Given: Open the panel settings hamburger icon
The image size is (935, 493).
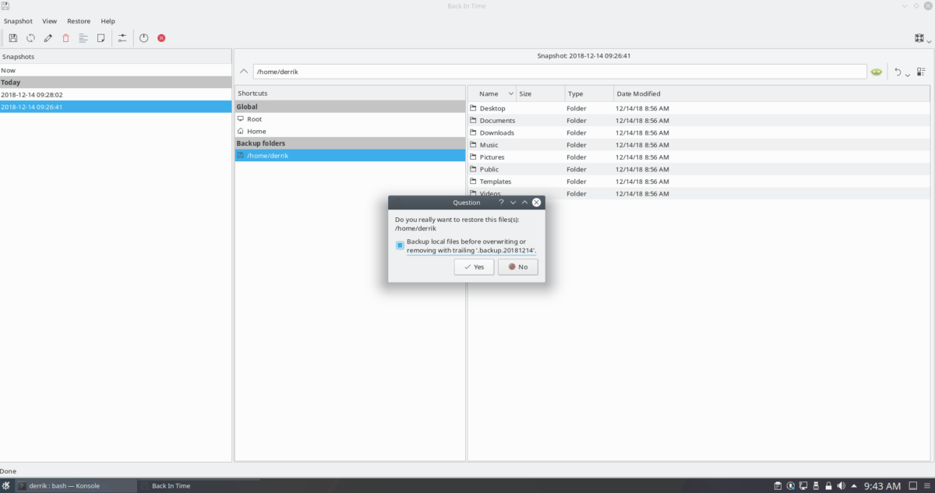Looking at the screenshot, I should [x=927, y=486].
